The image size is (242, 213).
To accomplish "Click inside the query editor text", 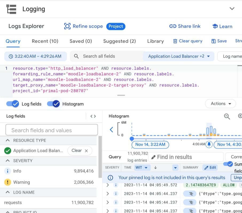I will 106,80.
